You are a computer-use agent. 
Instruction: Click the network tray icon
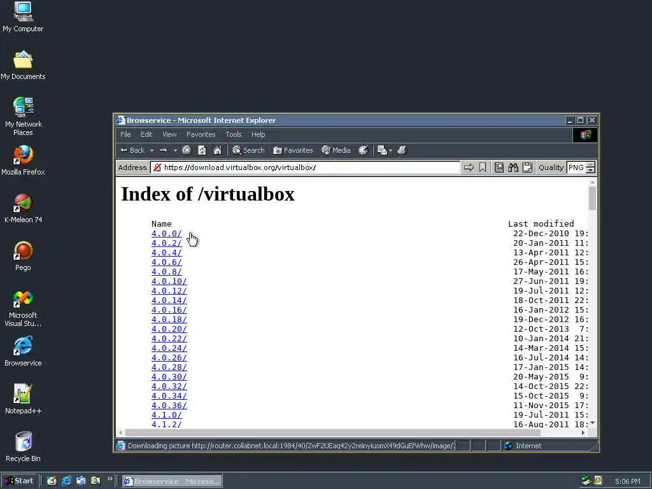[x=586, y=481]
